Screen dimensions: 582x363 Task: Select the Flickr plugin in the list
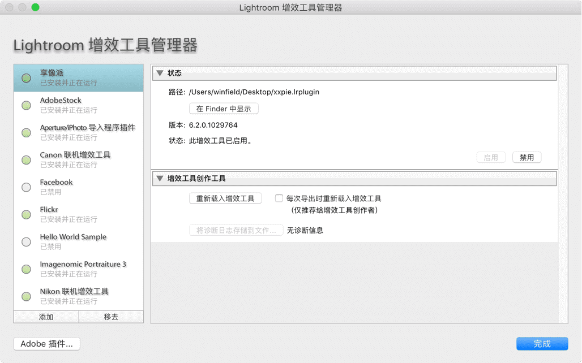click(87, 214)
